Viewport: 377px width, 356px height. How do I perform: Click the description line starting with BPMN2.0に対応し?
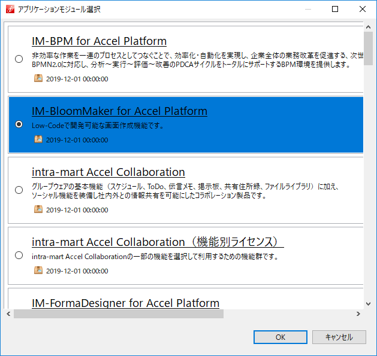coord(191,65)
